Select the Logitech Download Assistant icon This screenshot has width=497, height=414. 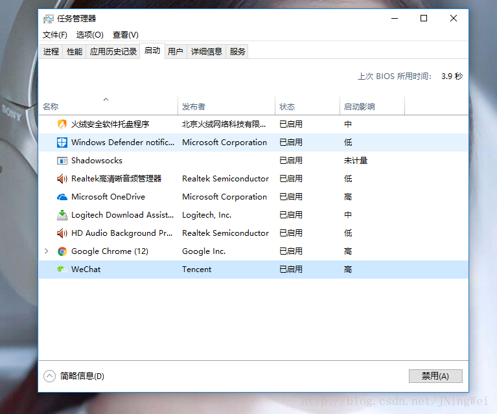pos(62,215)
